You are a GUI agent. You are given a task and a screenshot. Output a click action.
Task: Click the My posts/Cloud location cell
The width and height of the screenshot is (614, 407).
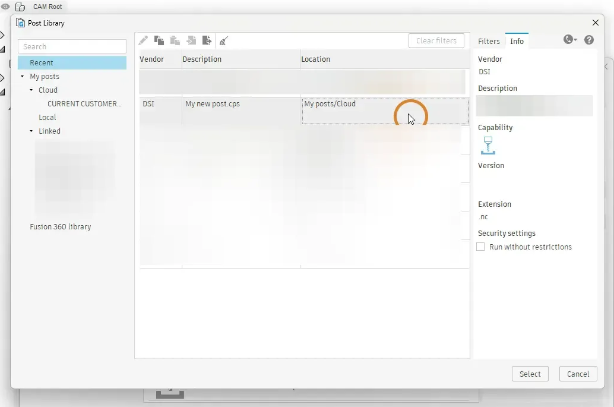click(385, 111)
